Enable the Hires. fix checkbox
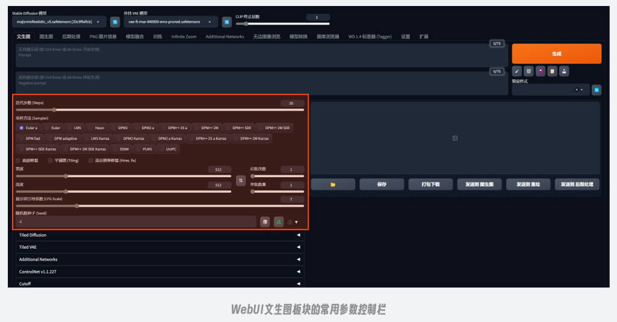This screenshot has height=322, width=617. click(91, 160)
